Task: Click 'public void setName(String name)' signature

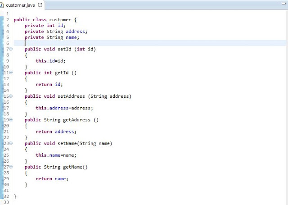Action: (68, 143)
